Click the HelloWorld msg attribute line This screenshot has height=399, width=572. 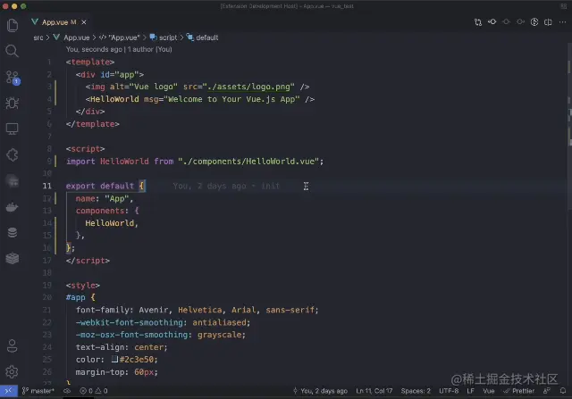coord(200,99)
